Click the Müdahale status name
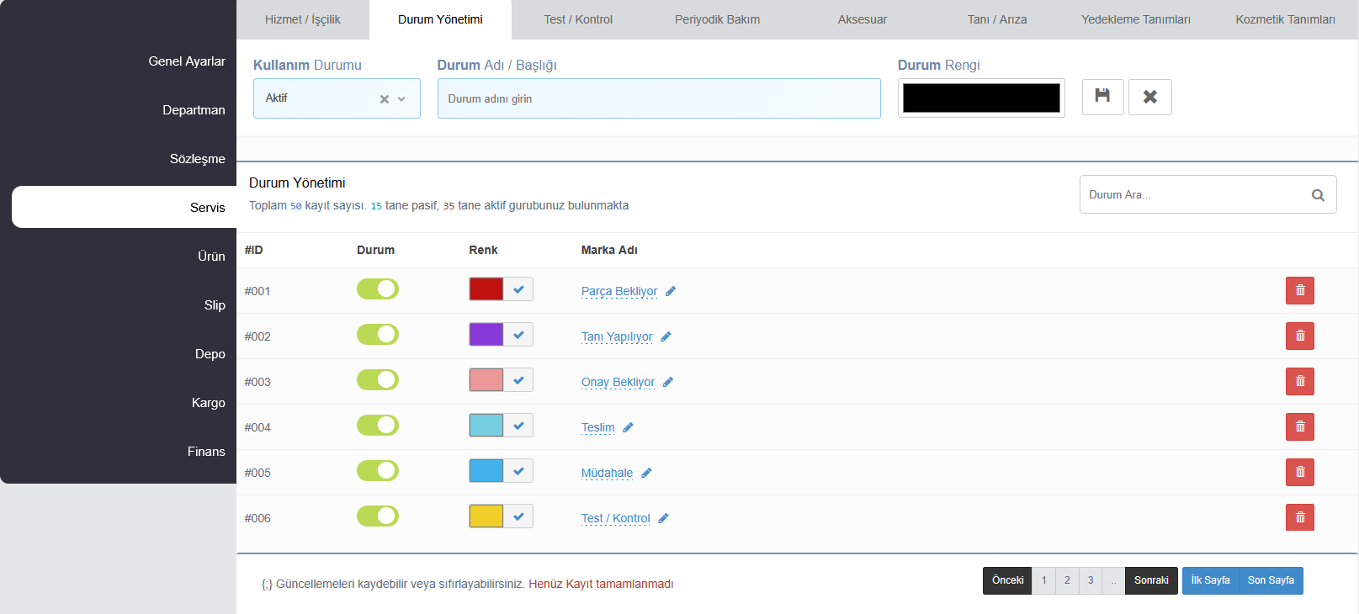1359x614 pixels. pos(607,473)
